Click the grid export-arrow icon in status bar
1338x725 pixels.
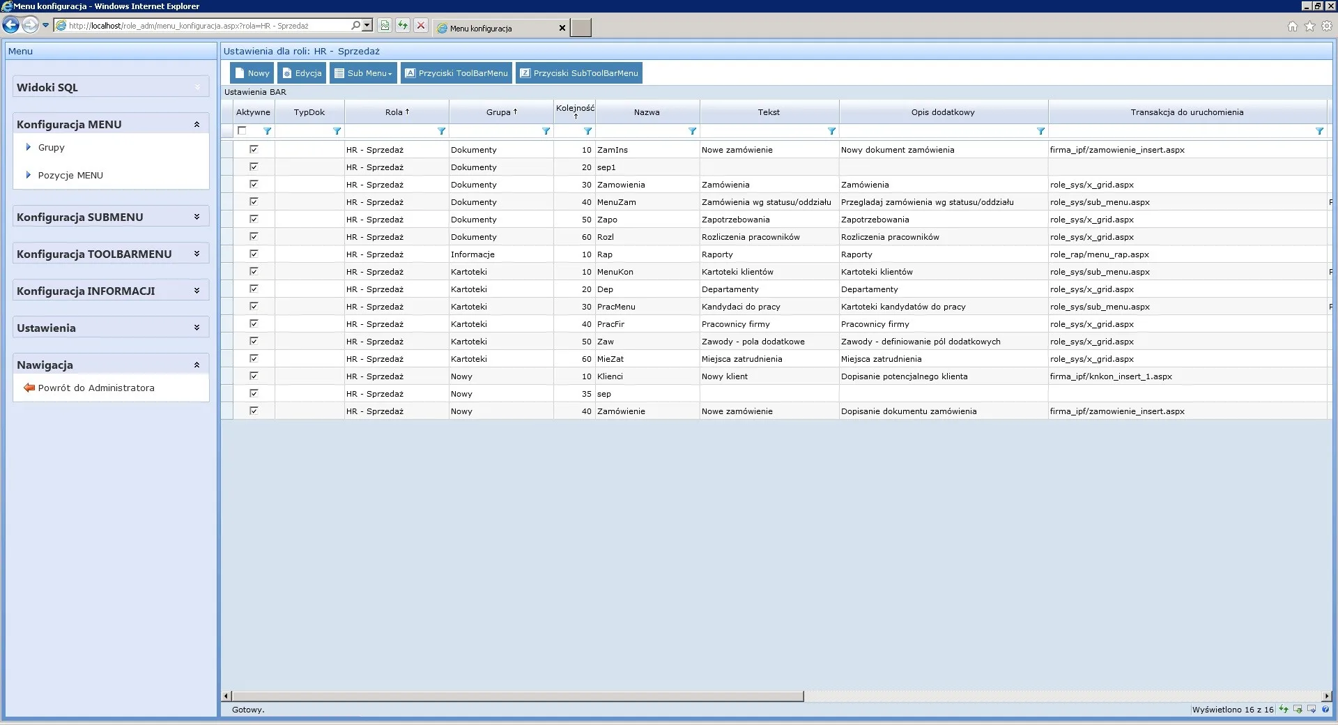[1312, 710]
